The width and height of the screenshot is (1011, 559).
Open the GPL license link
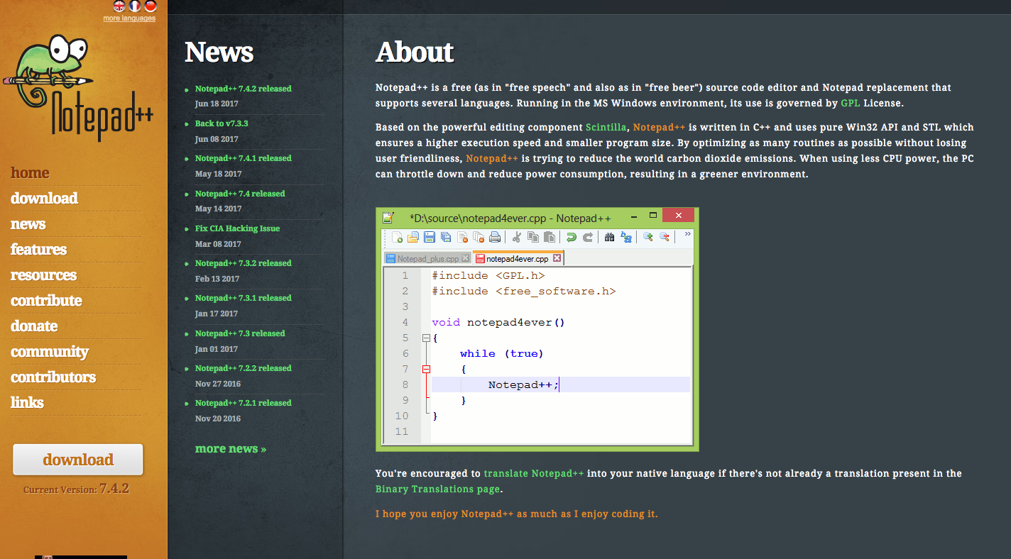pos(849,103)
